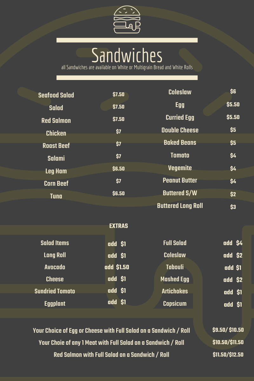The width and height of the screenshot is (254, 381).
Task: Click the Coleslaw $6 sandwich item
Action: (x=180, y=92)
